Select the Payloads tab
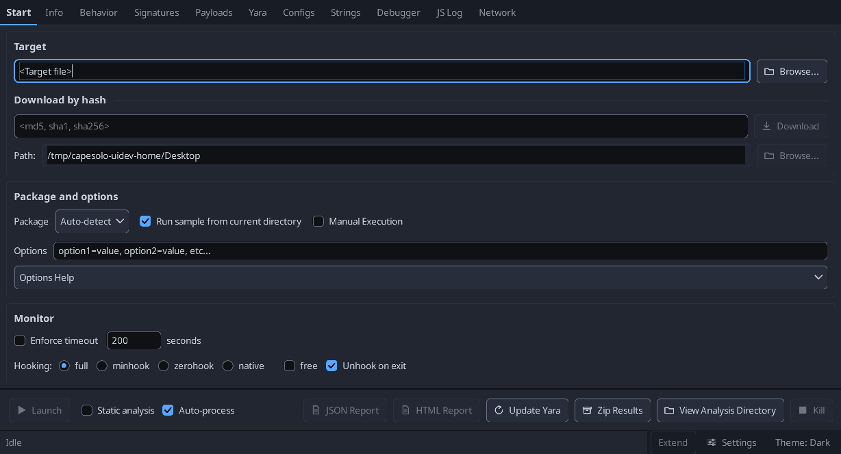This screenshot has height=454, width=841. coord(214,12)
